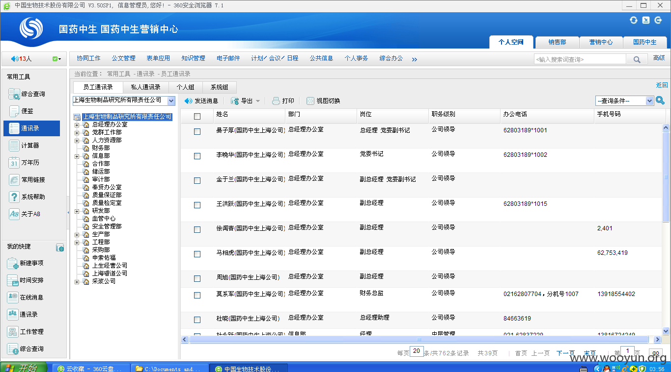671x372 pixels.
Task: Tick the checkbox for 晏子厚
Action: (x=197, y=131)
